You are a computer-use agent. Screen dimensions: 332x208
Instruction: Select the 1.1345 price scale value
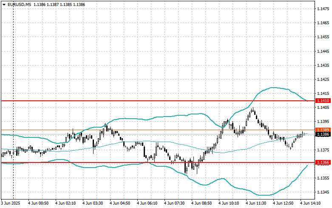pyautogui.click(x=323, y=192)
